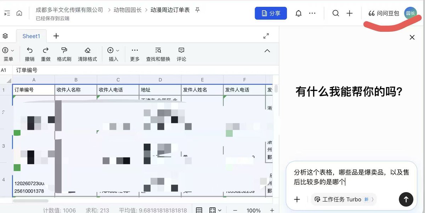
Task: Open the 菜单 dropdown
Action: pyautogui.click(x=8, y=54)
